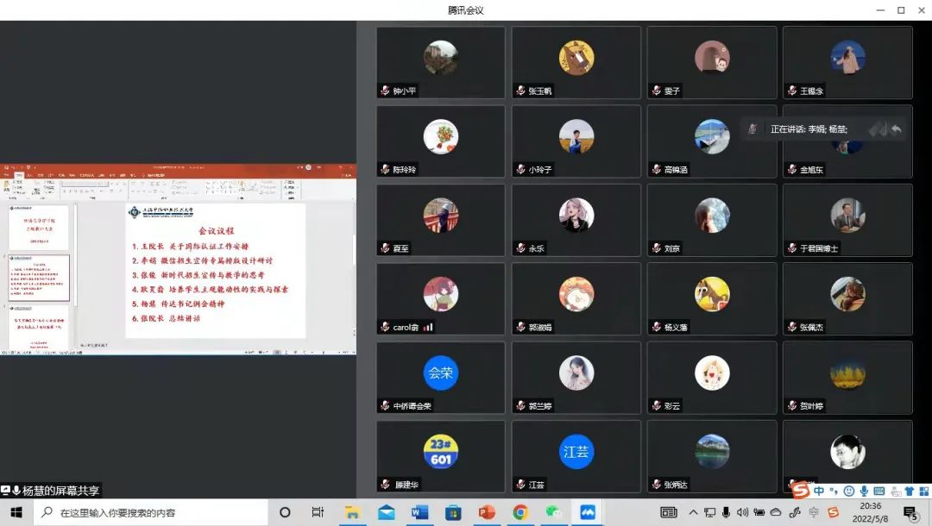
Task: Click 杨慧的屏幕共享 label
Action: pos(52,491)
